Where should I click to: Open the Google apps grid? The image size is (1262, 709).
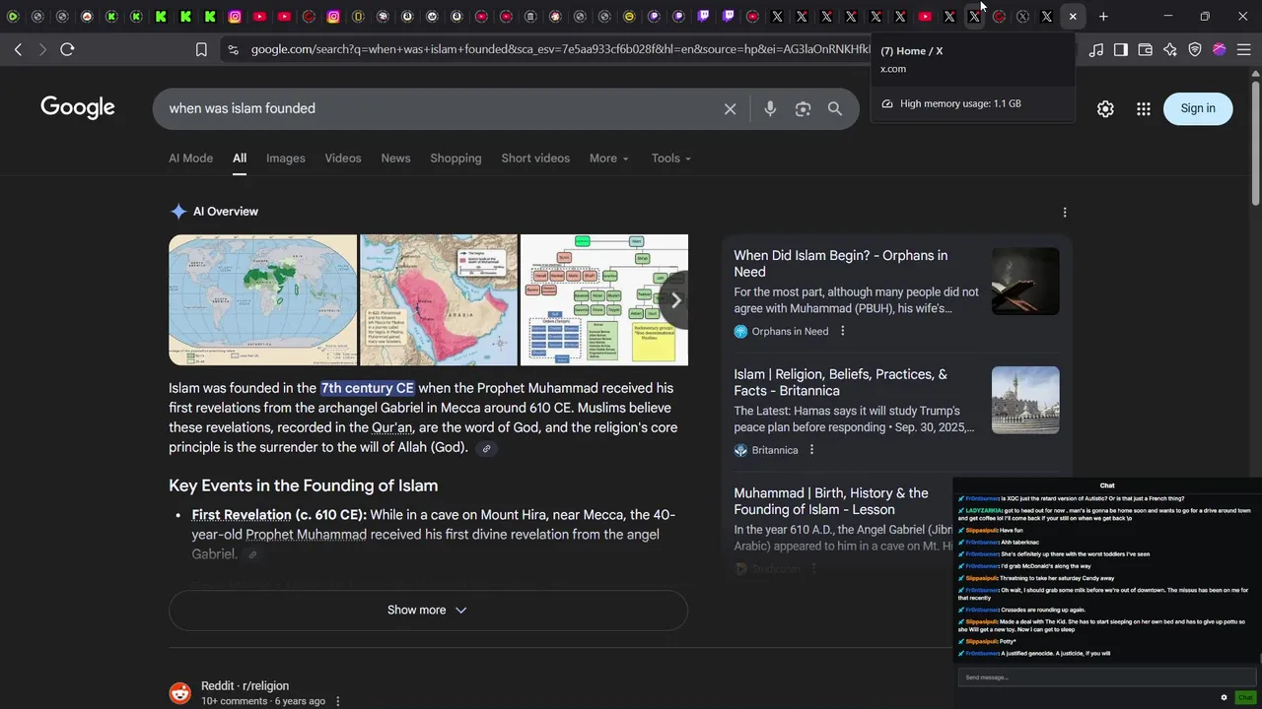[x=1144, y=109]
